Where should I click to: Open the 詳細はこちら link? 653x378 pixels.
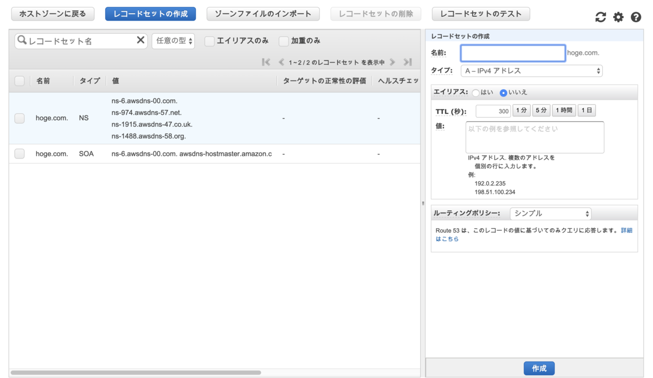tap(626, 230)
